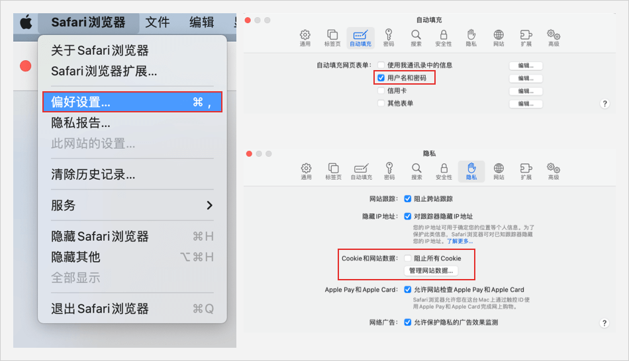Viewport: 629px width, 361px height.
Task: Disable the 阻止跨站跟踪 checkbox
Action: tap(408, 199)
